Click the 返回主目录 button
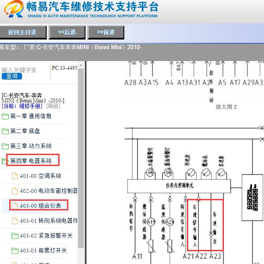The image size is (264, 264). point(23,32)
